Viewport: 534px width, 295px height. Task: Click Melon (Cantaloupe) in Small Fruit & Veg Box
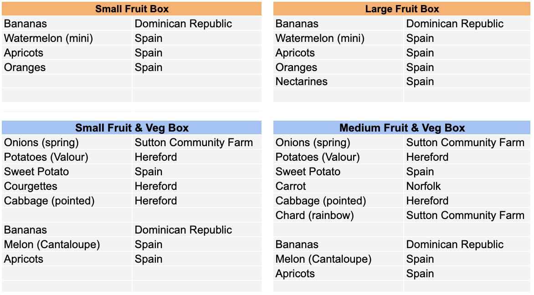[x=67, y=244]
